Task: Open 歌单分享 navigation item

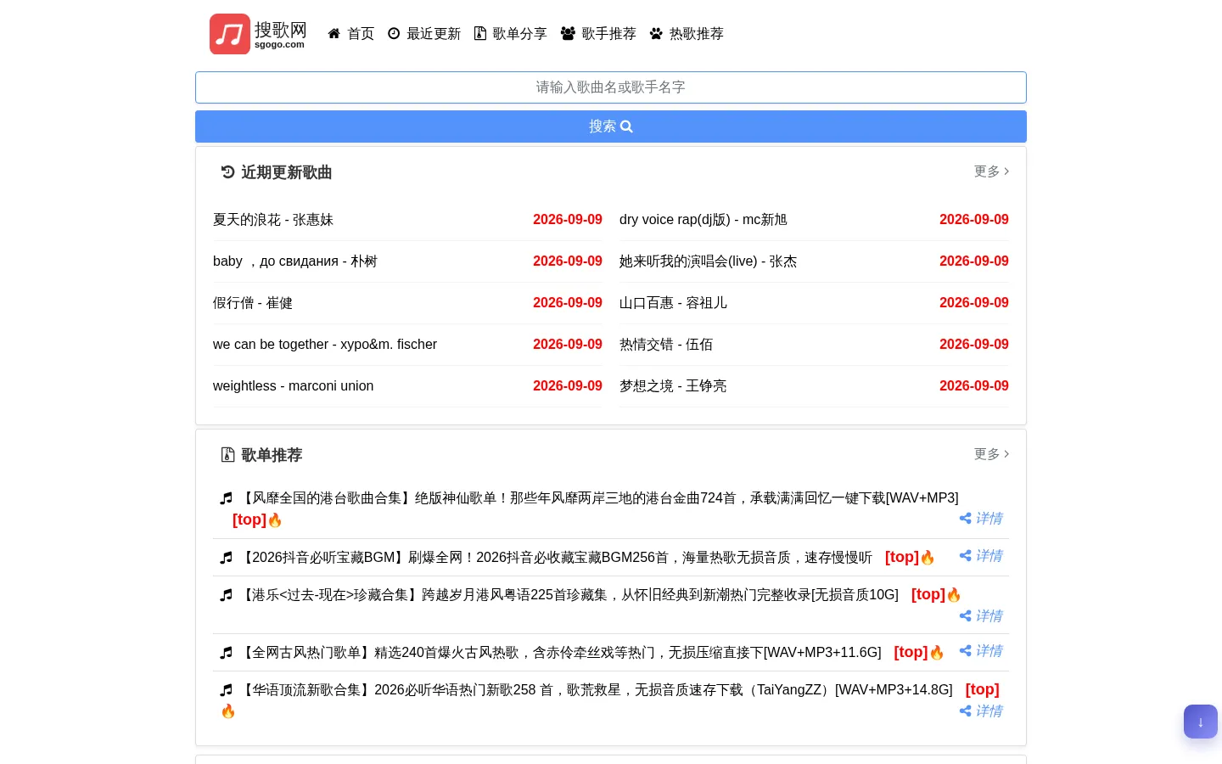Action: (511, 34)
